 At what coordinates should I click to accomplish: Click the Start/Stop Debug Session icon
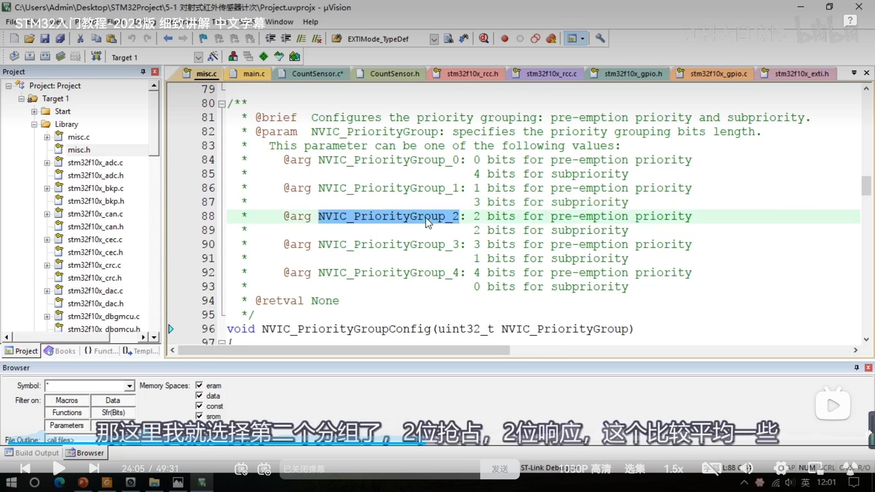pyautogui.click(x=484, y=39)
